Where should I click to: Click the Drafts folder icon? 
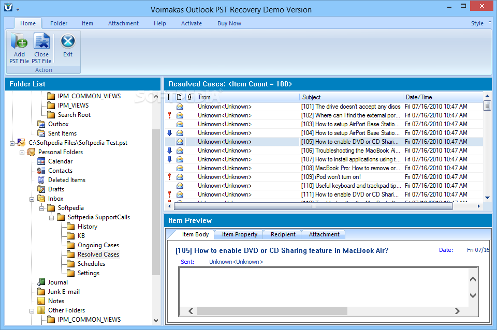pyautogui.click(x=41, y=189)
